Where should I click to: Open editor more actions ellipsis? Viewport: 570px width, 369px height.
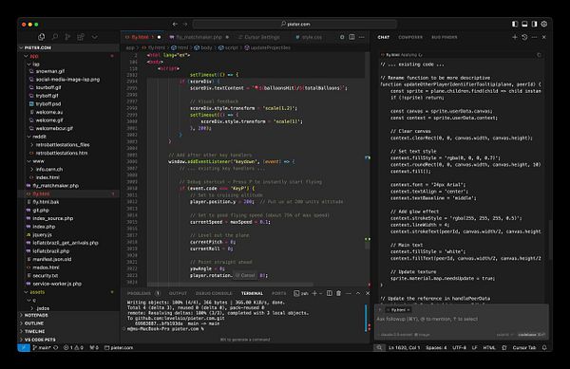point(361,37)
